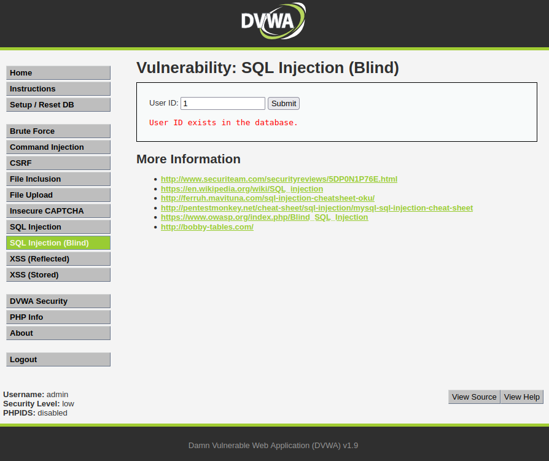Screen dimensions: 549x461
Task: Open the securiteam.com security review link
Action: (x=279, y=179)
